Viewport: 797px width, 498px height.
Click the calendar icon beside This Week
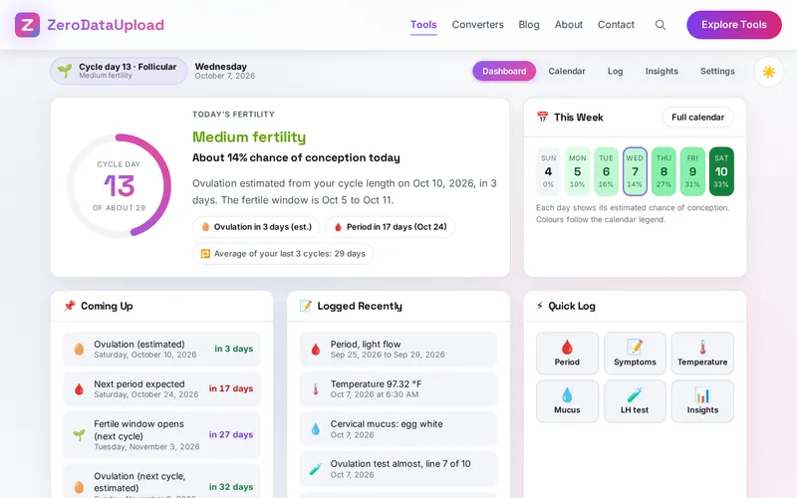pos(542,117)
